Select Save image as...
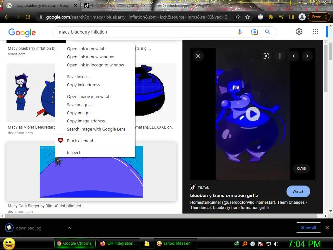333x250 pixels. pos(95,104)
